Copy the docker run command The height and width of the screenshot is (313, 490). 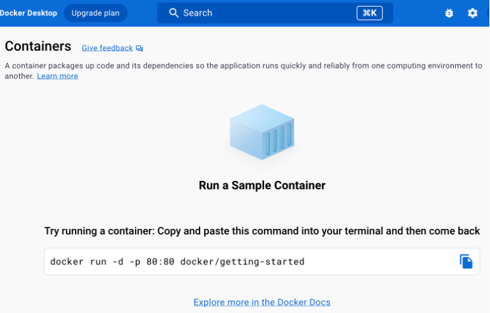466,262
